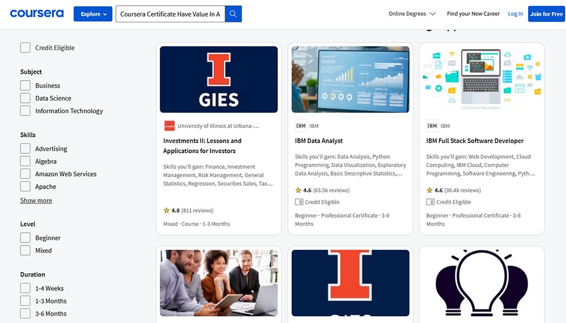Image resolution: width=566 pixels, height=323 pixels.
Task: Toggle the Advertising skill checkbox
Action: 25,149
